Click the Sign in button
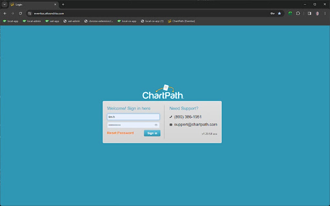 point(152,133)
